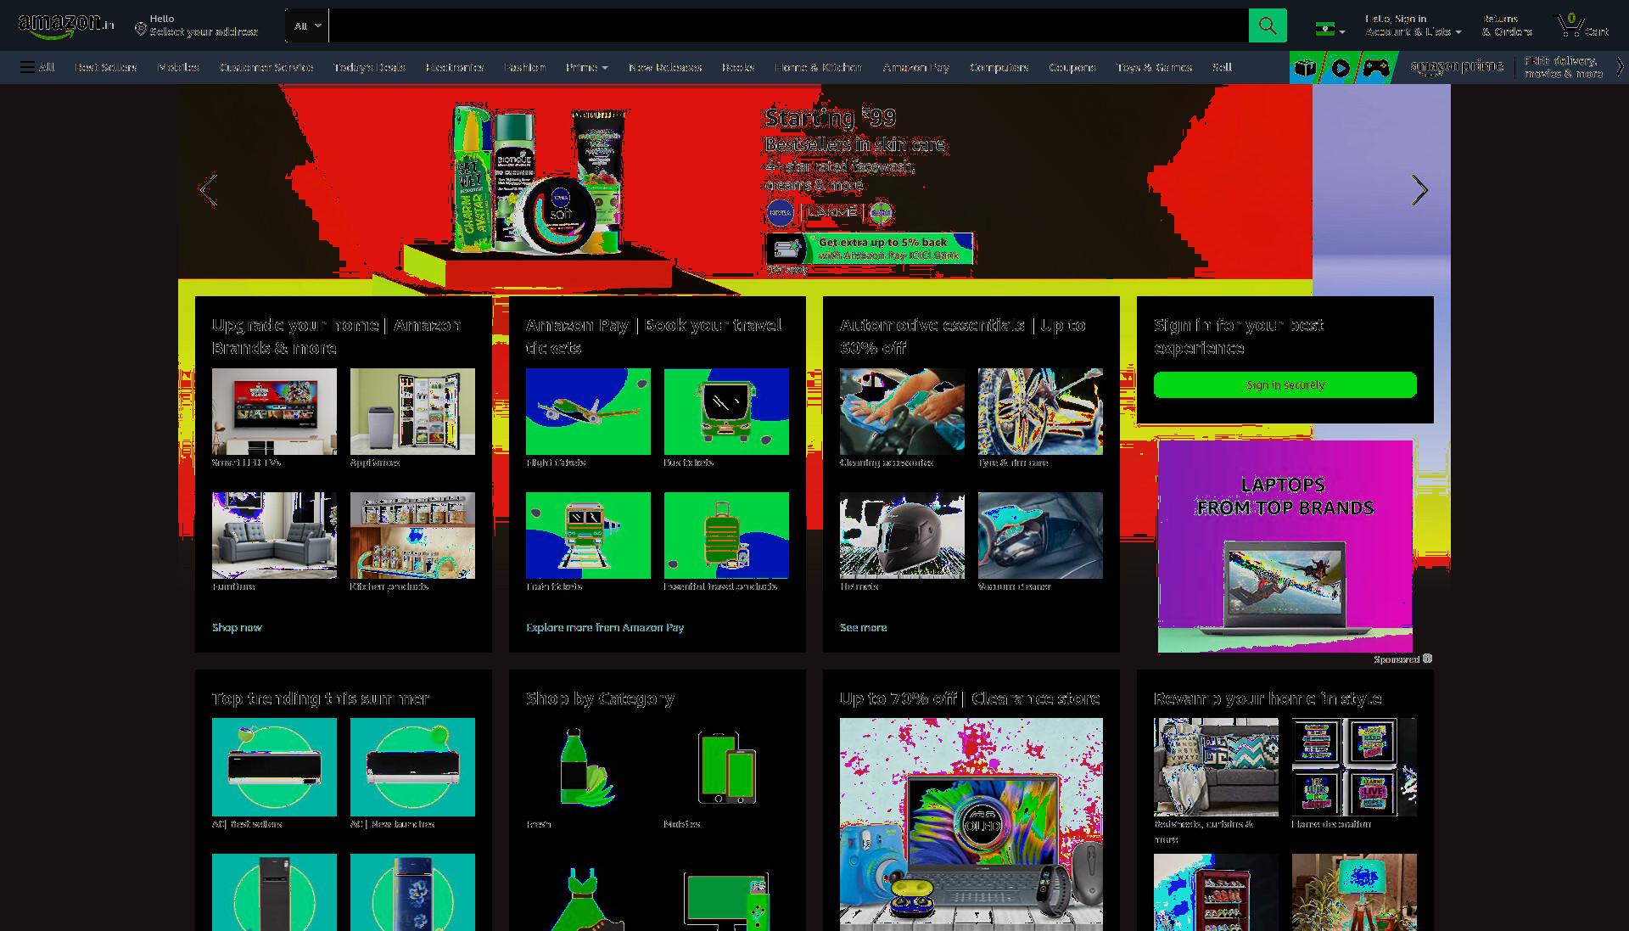Open Books nav item
The image size is (1629, 931).
point(737,67)
